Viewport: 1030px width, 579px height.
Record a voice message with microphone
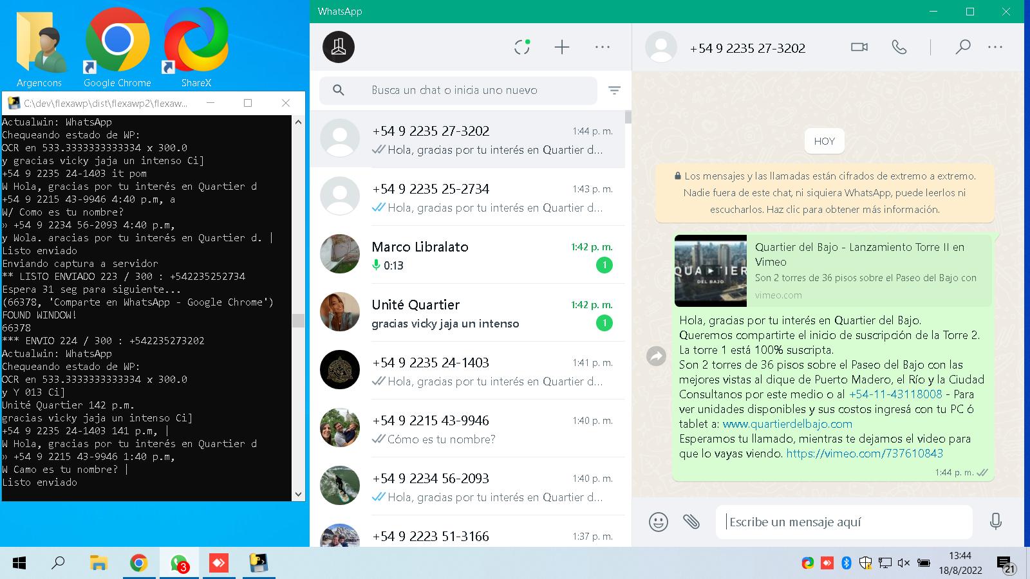996,522
